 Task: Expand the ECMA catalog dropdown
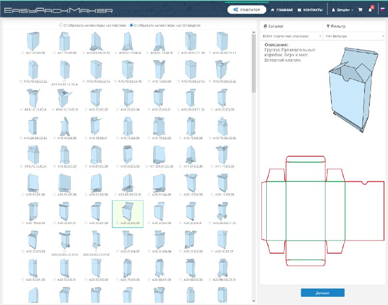coord(291,36)
